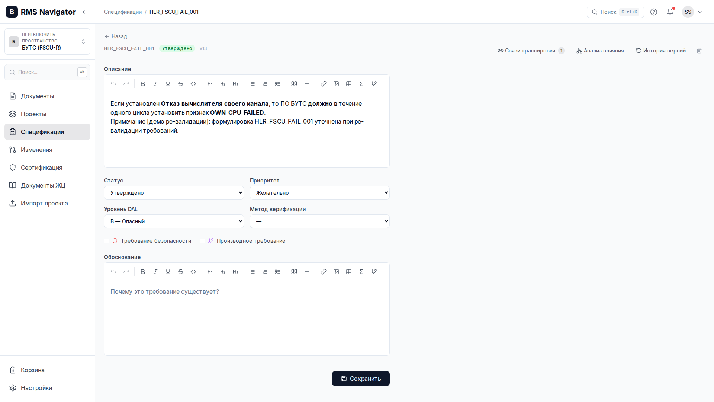Open Связи трассировки
Viewport: 714px width, 402px height.
[x=531, y=51]
